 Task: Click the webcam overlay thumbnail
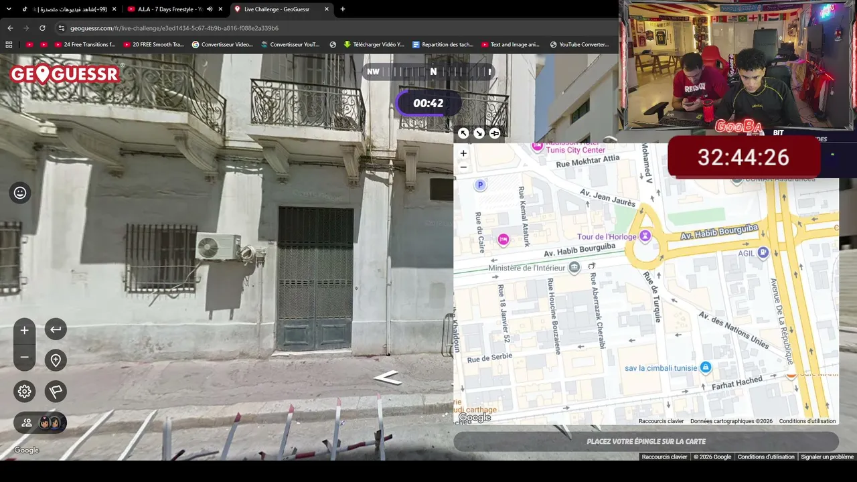point(736,66)
